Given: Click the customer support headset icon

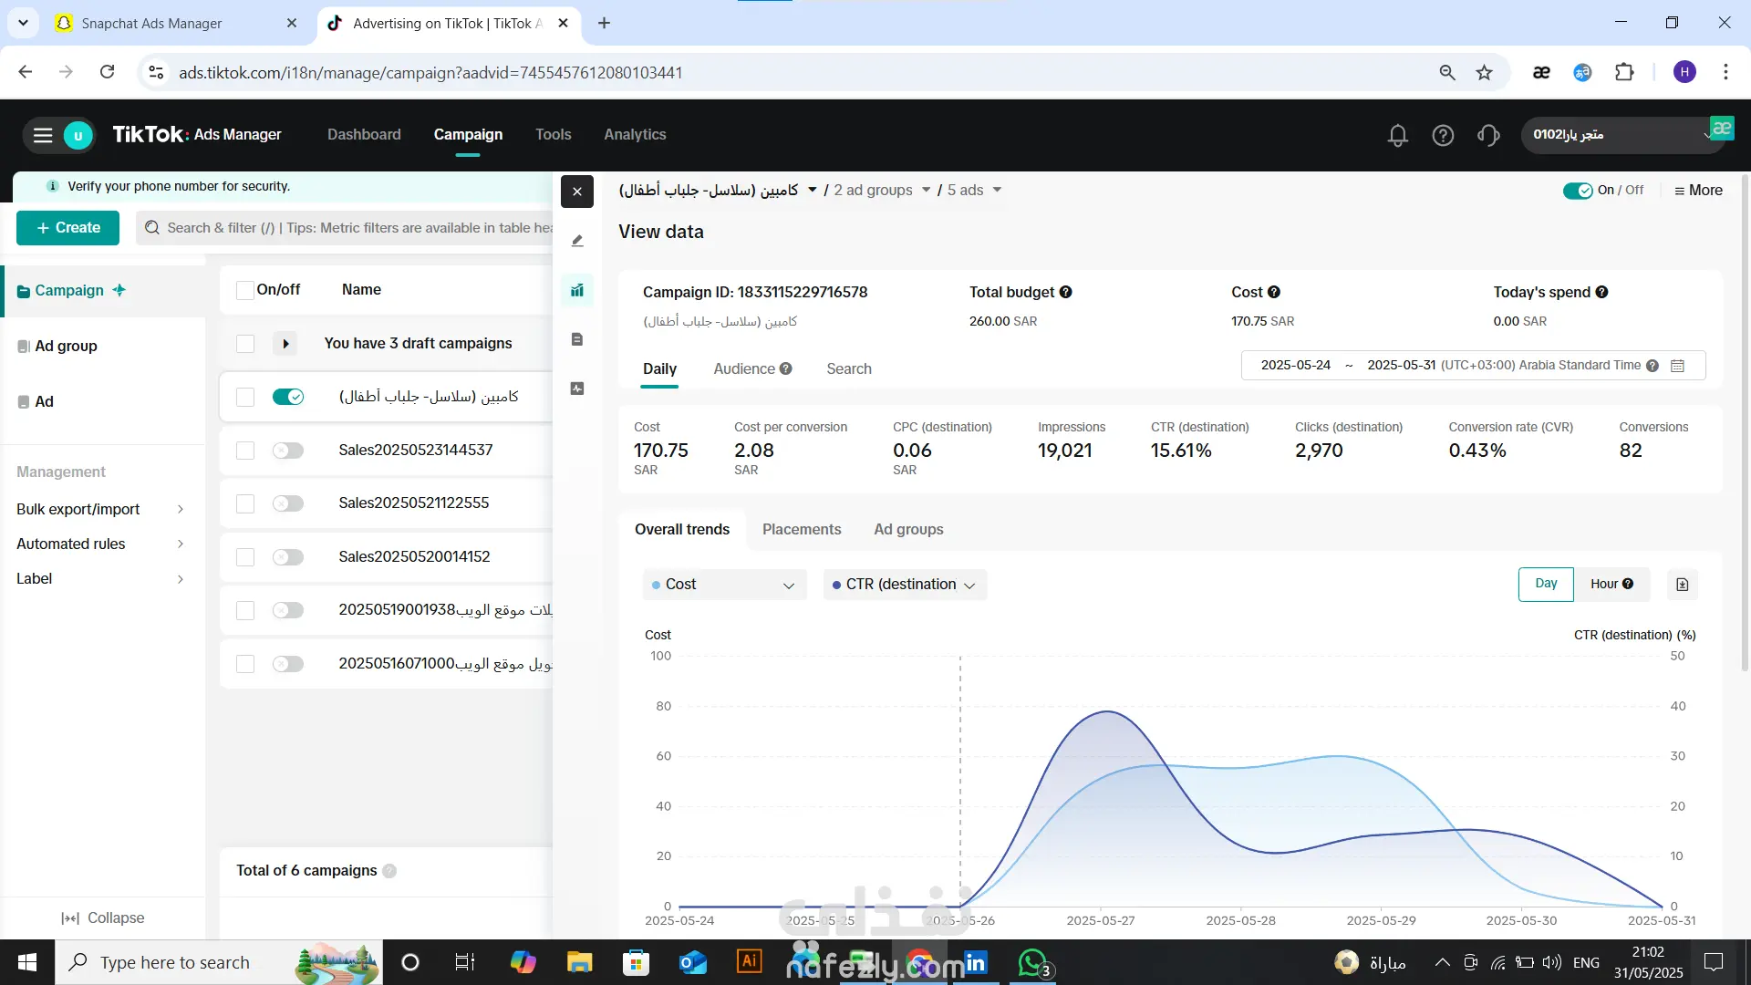Looking at the screenshot, I should (x=1488, y=135).
